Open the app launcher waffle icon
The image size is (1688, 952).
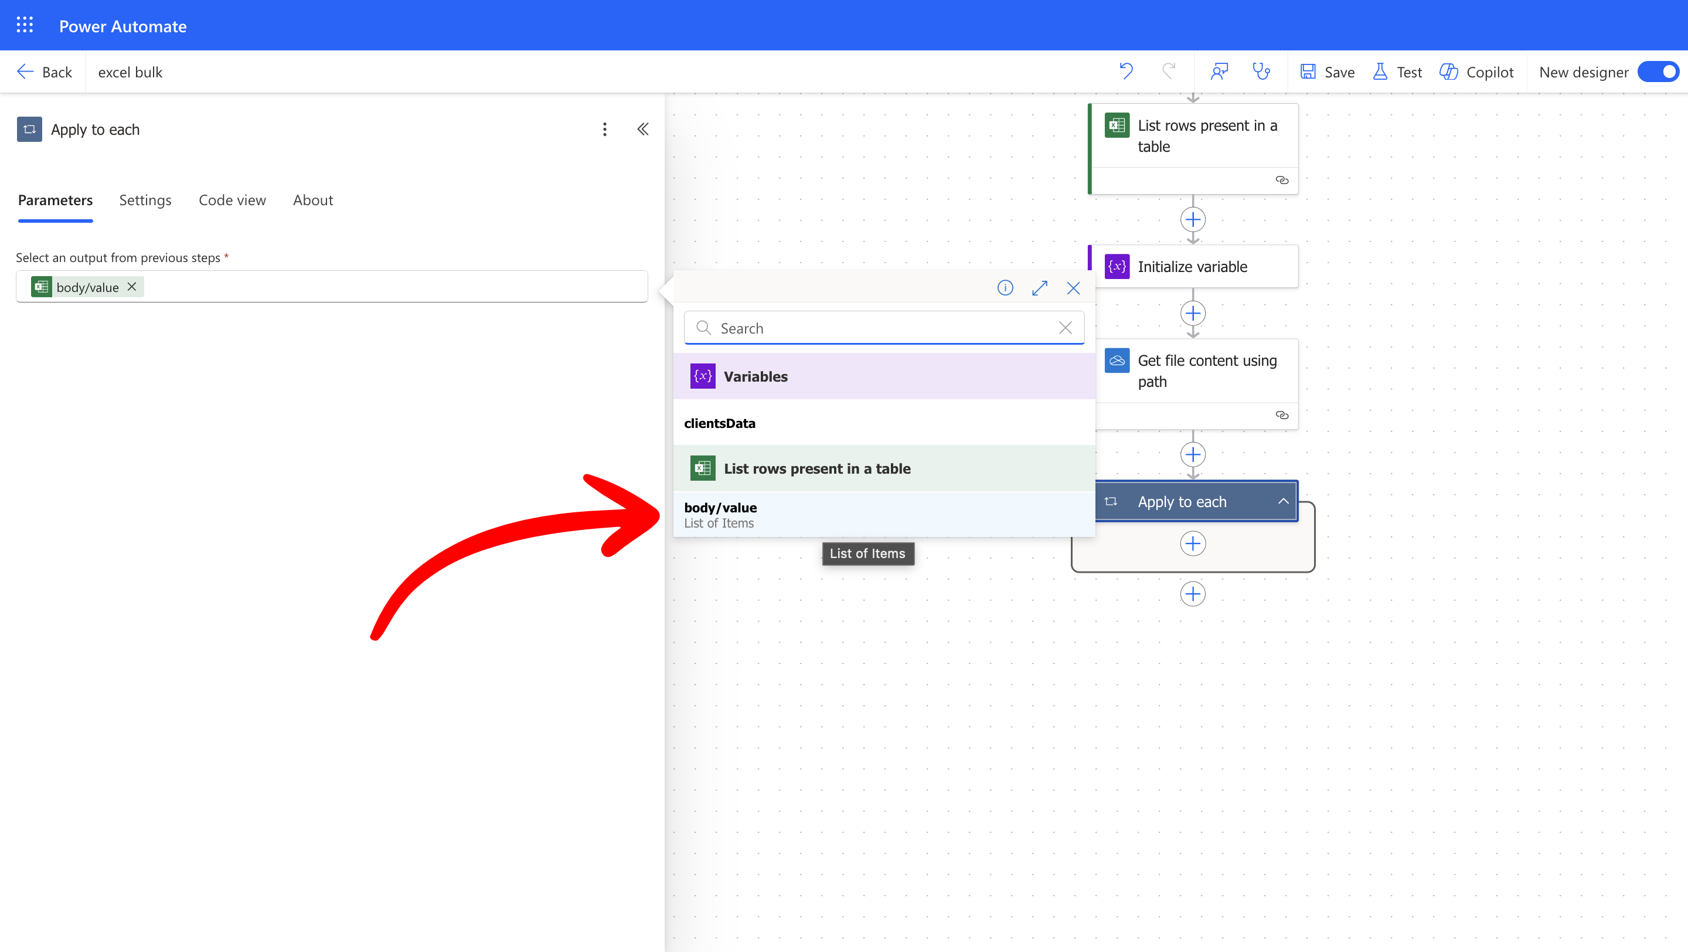click(x=24, y=26)
